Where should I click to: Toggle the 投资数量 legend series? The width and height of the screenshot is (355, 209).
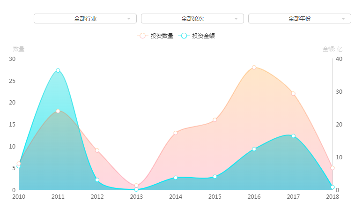(155, 36)
